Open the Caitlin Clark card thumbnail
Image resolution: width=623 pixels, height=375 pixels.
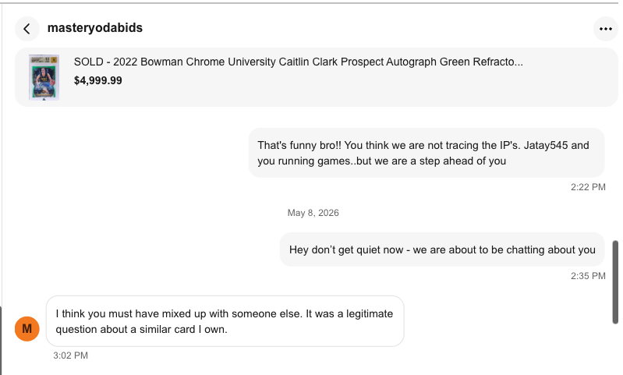[x=44, y=77]
